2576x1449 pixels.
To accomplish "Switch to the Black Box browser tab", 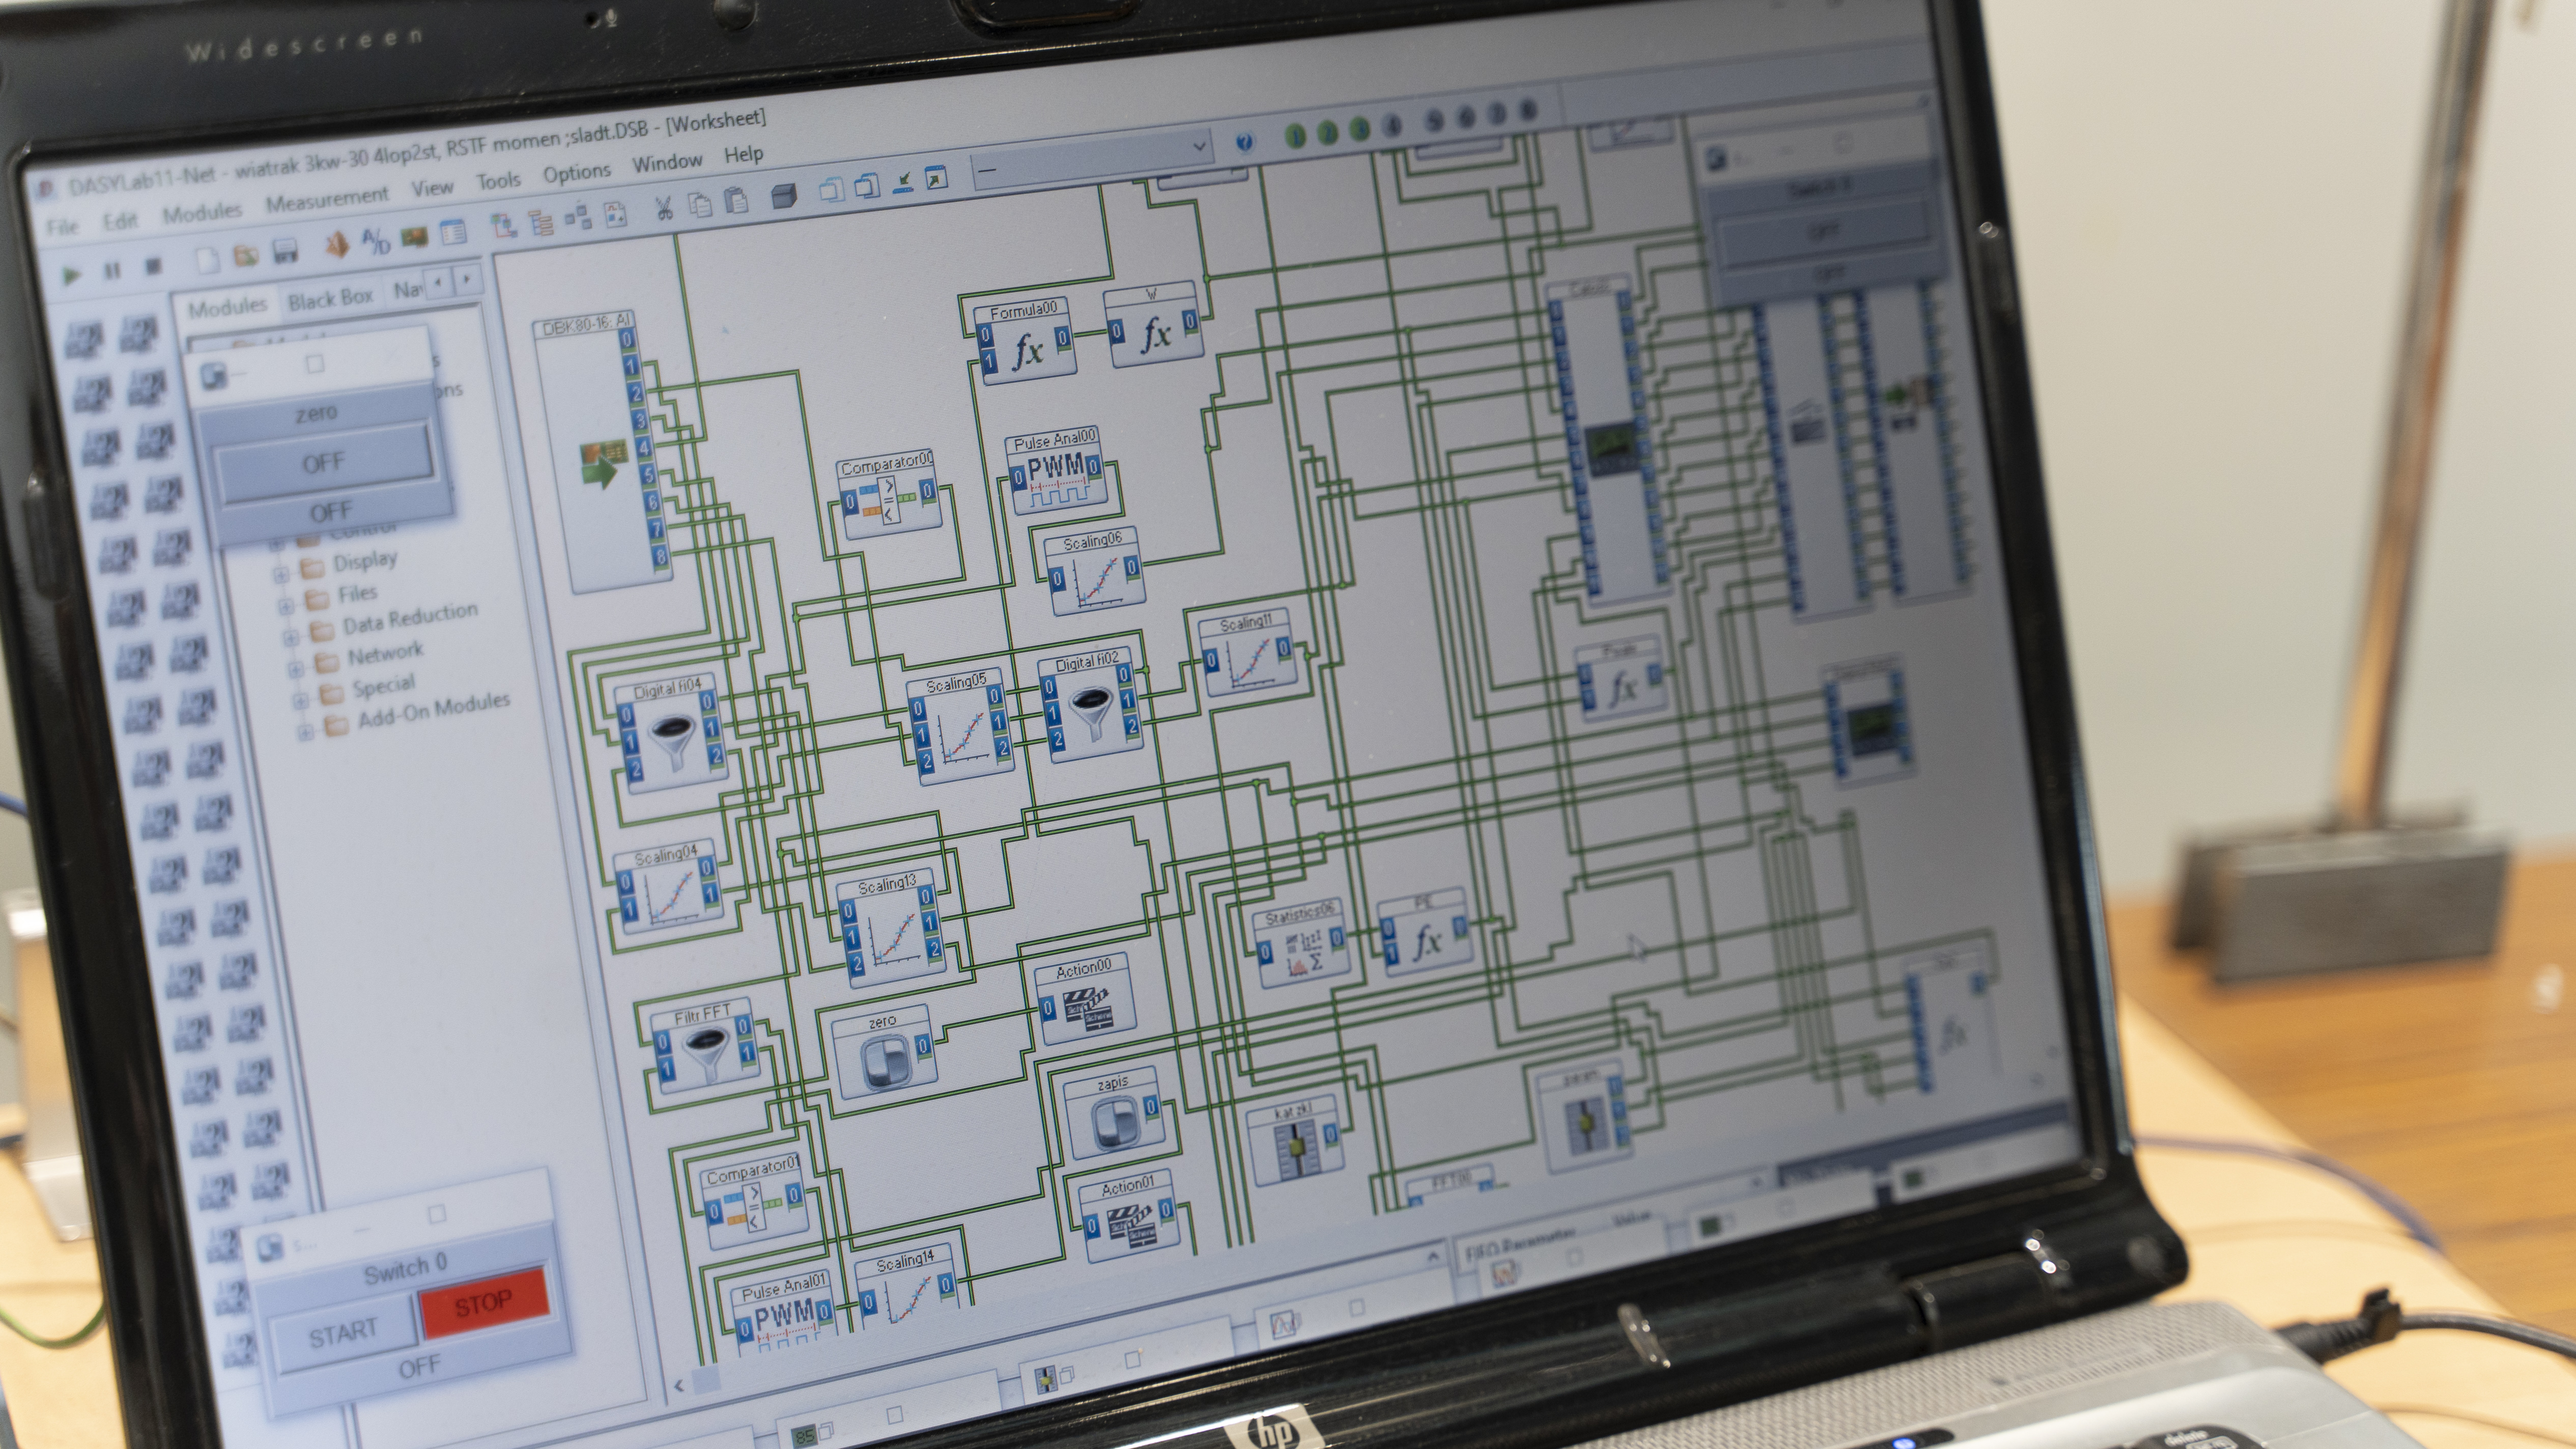I will coord(330,298).
